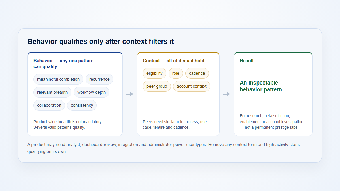The image size is (340, 191).
Task: Click the Product-wide breadth note in Behavior card
Action: pos(68,125)
